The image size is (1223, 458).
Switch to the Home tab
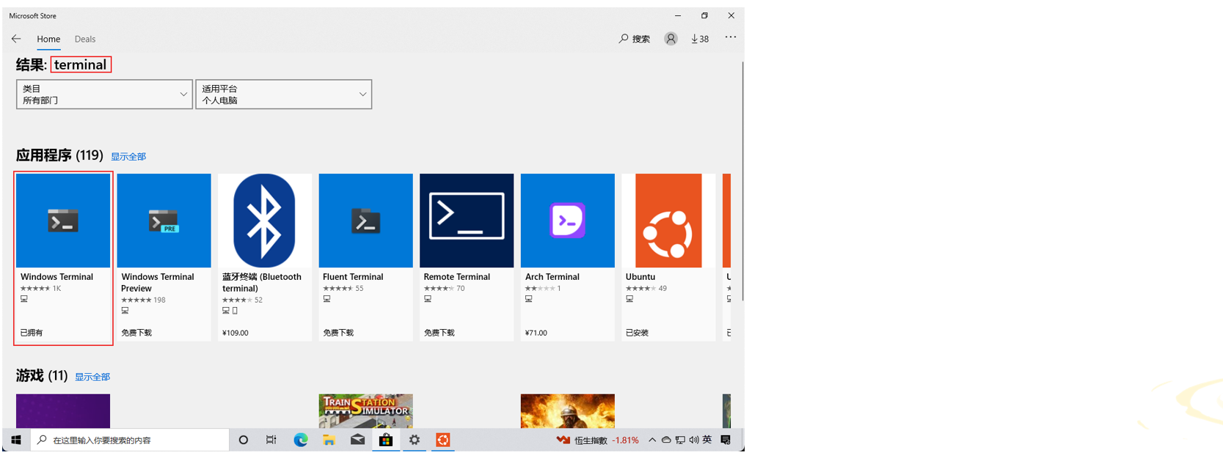[x=48, y=40]
